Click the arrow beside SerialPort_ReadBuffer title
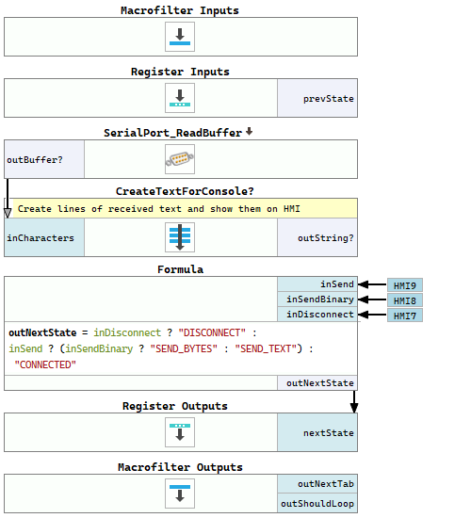471x518 pixels. 250,132
